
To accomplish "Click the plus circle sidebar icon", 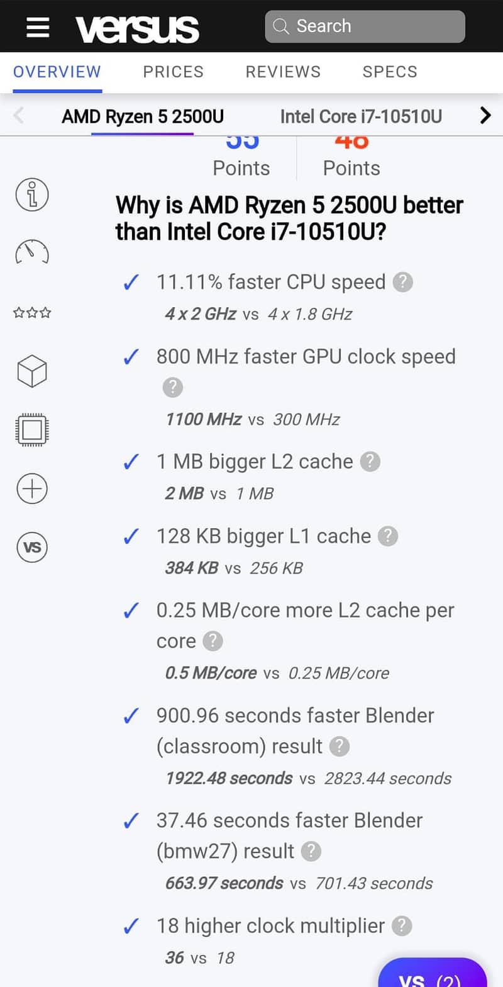I will point(32,488).
